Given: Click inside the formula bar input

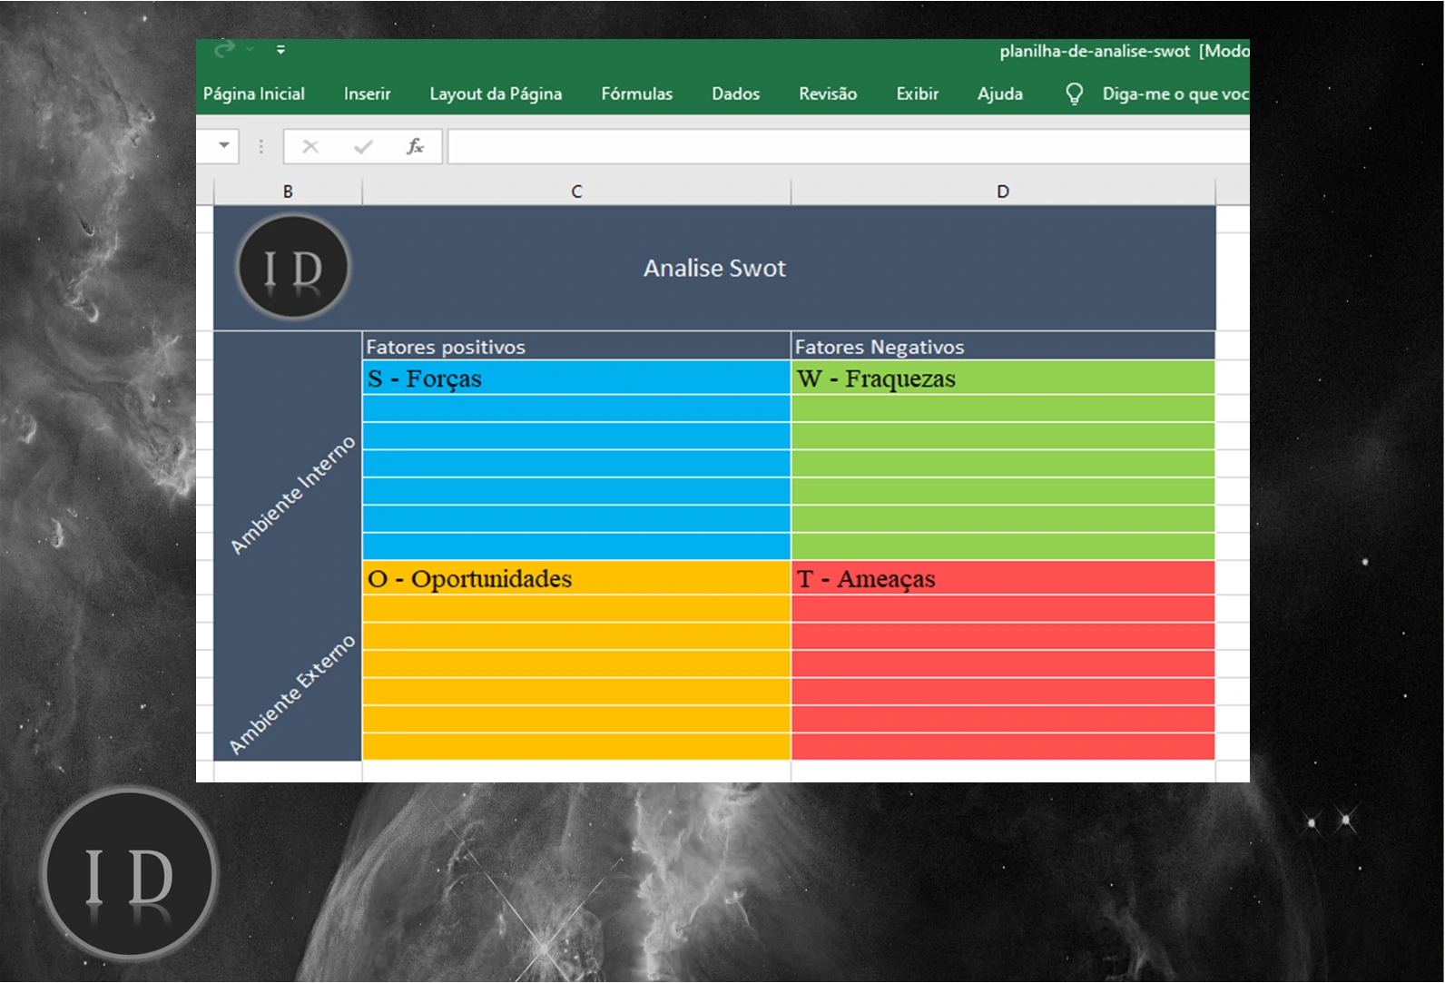Looking at the screenshot, I should click(x=848, y=146).
